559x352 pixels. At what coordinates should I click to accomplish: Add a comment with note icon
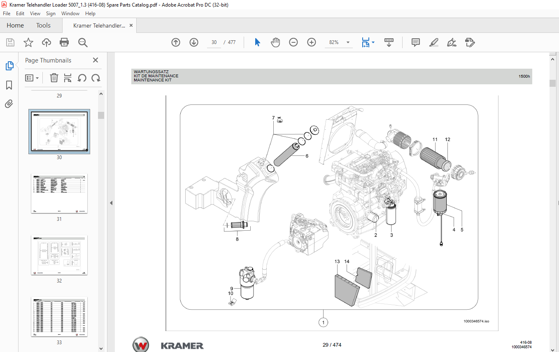pyautogui.click(x=416, y=42)
